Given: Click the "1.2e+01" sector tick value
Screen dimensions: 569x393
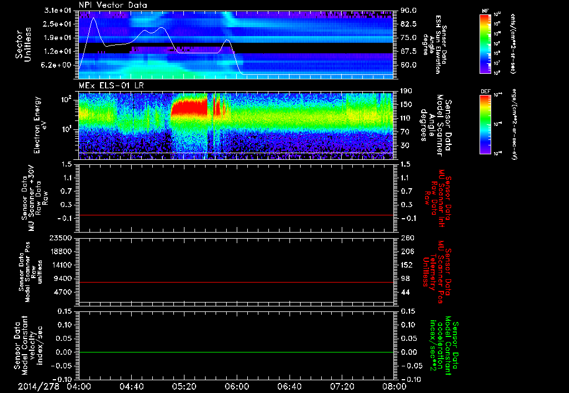Looking at the screenshot, I should (x=58, y=52).
